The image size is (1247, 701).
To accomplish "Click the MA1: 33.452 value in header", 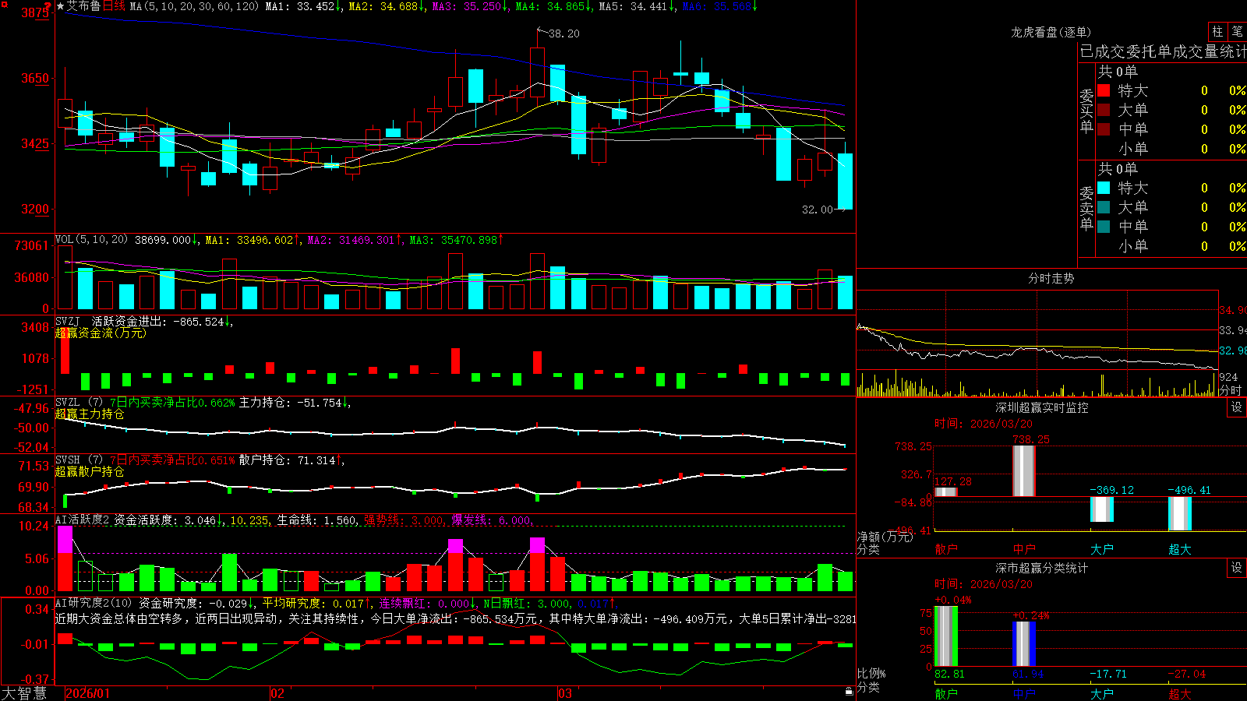I will click(x=300, y=6).
